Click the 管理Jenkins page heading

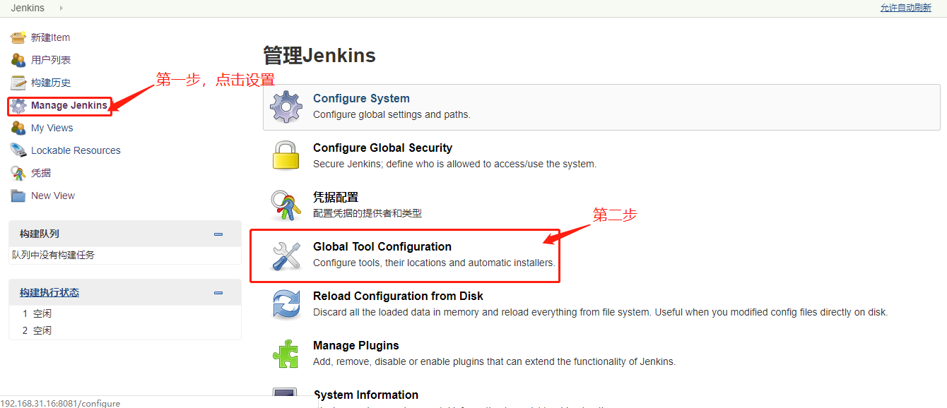[319, 56]
